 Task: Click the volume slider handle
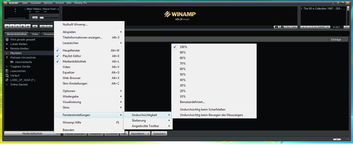pyautogui.click(x=42, y=18)
